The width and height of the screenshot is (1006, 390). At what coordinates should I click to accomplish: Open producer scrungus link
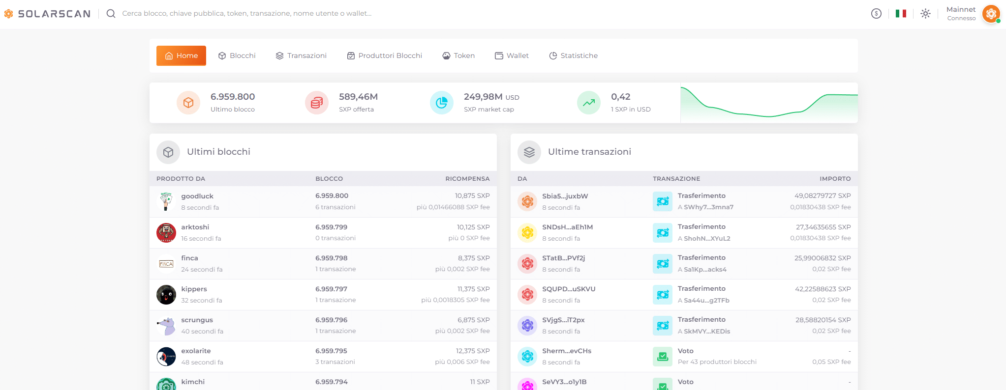tap(197, 320)
